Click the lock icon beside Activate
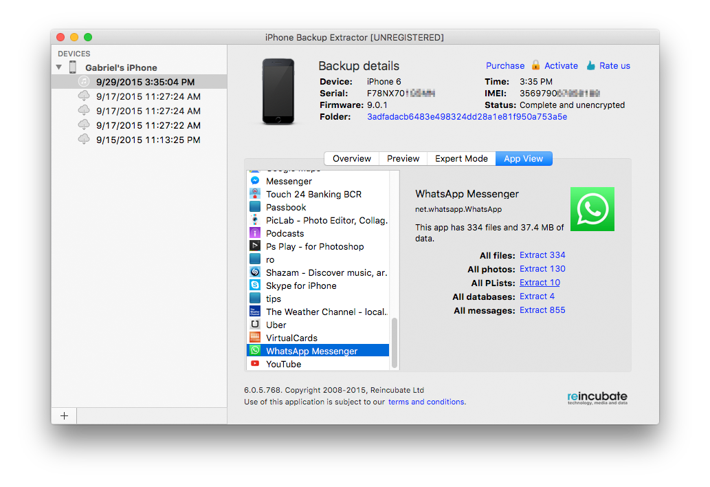The height and width of the screenshot is (487, 710). [x=535, y=65]
